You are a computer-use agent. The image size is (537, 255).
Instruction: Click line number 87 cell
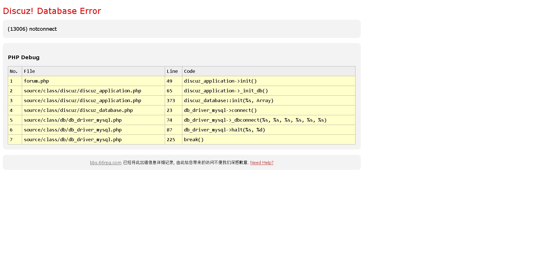pyautogui.click(x=173, y=130)
